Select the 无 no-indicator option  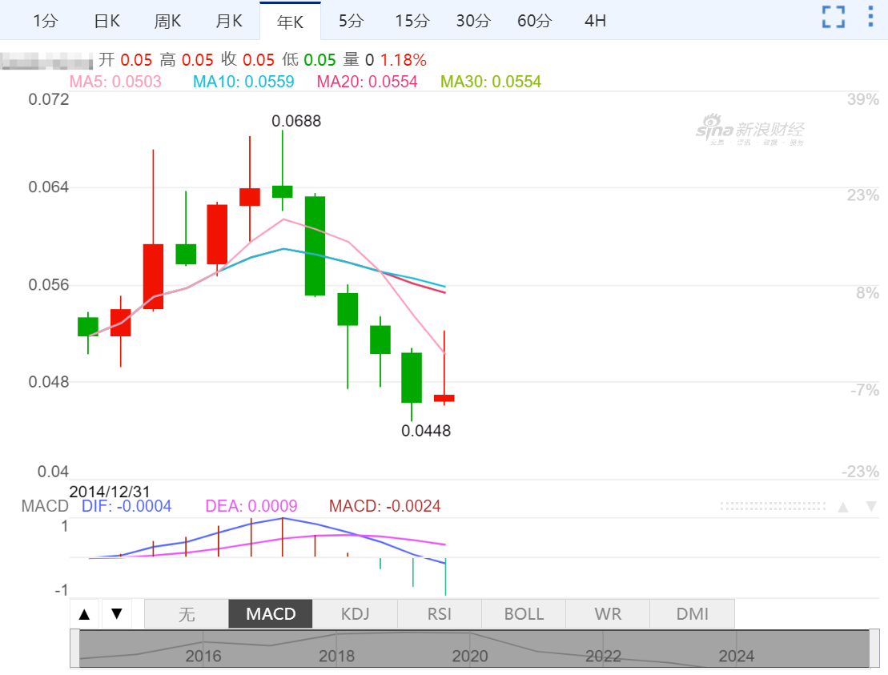pos(186,614)
